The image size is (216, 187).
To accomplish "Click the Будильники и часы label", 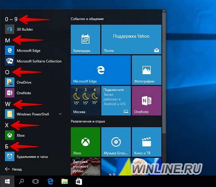I will pos(32,157).
